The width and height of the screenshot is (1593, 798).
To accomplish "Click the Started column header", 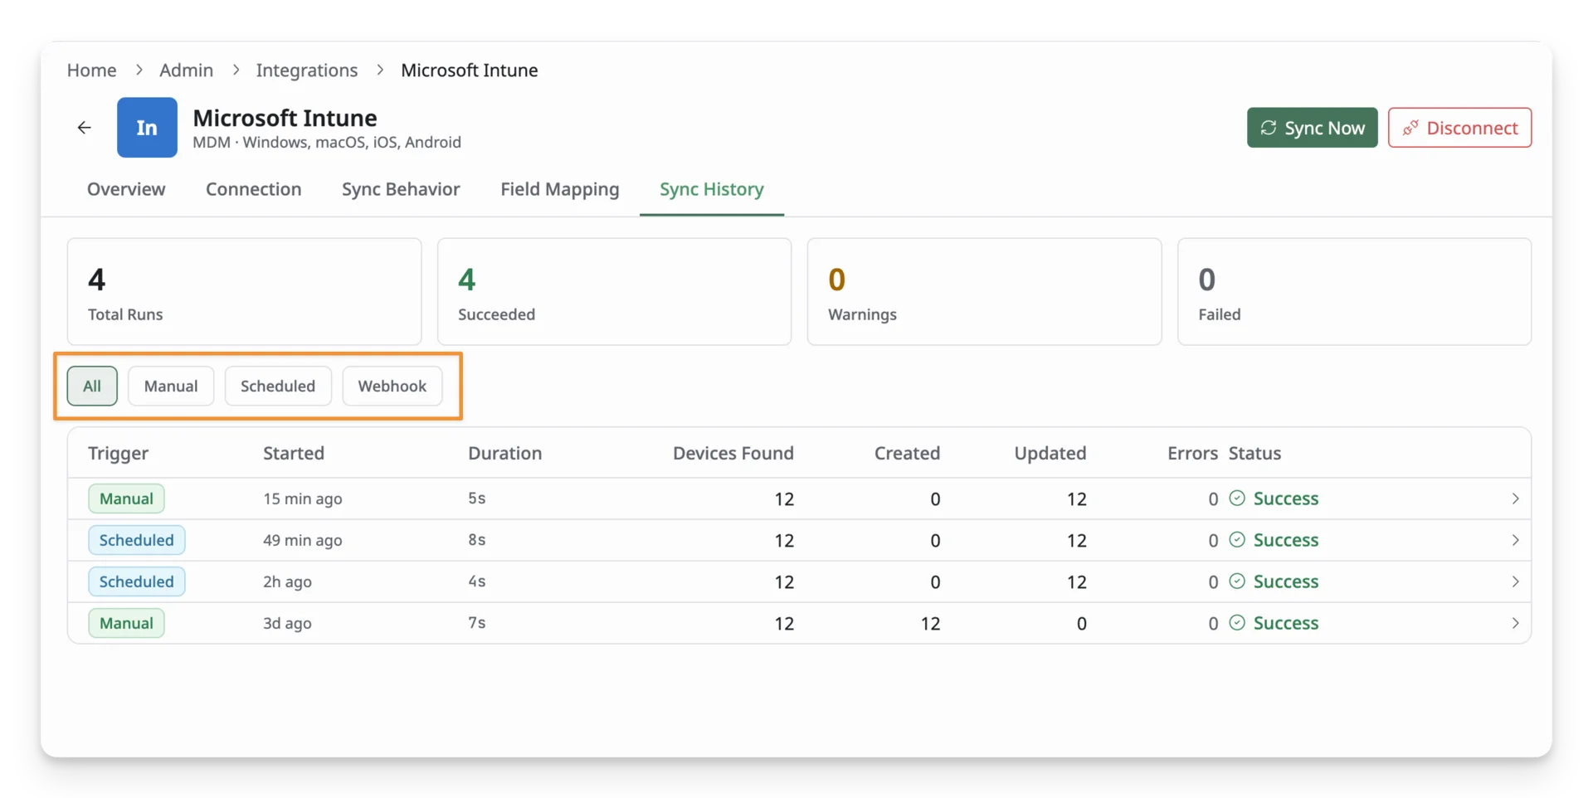I will 294,453.
